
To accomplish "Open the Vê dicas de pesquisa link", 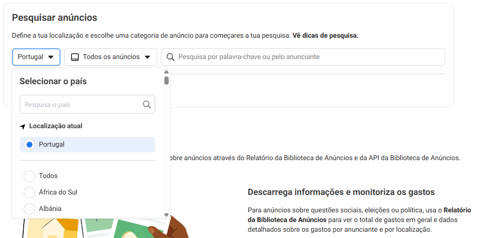I will coord(326,36).
